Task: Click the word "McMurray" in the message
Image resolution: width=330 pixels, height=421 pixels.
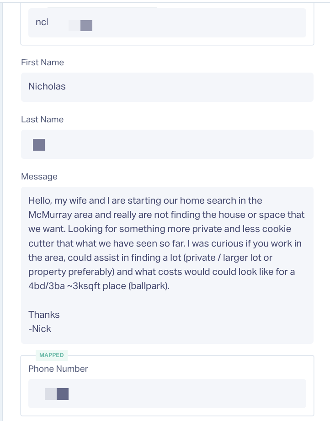Action: click(49, 215)
